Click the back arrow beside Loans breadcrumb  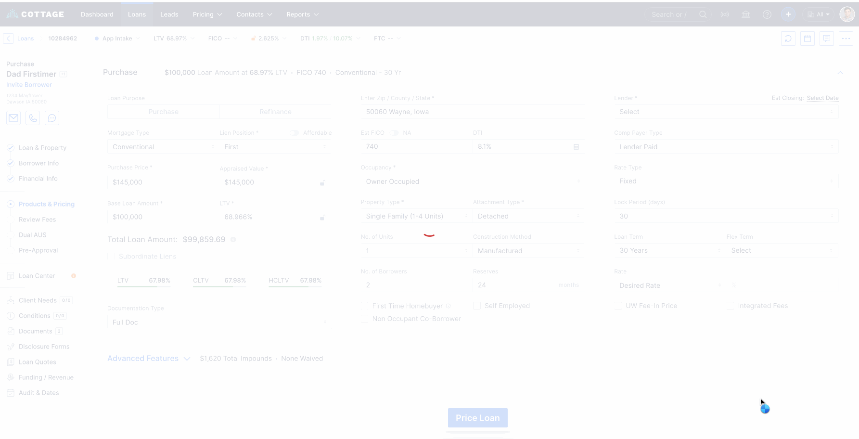(x=8, y=39)
